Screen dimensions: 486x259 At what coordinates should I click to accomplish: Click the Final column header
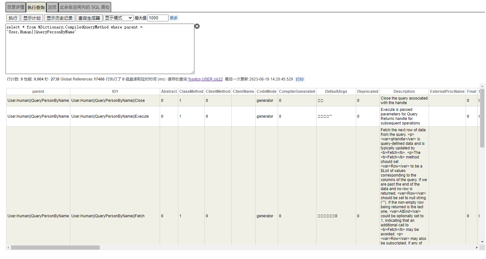point(471,92)
